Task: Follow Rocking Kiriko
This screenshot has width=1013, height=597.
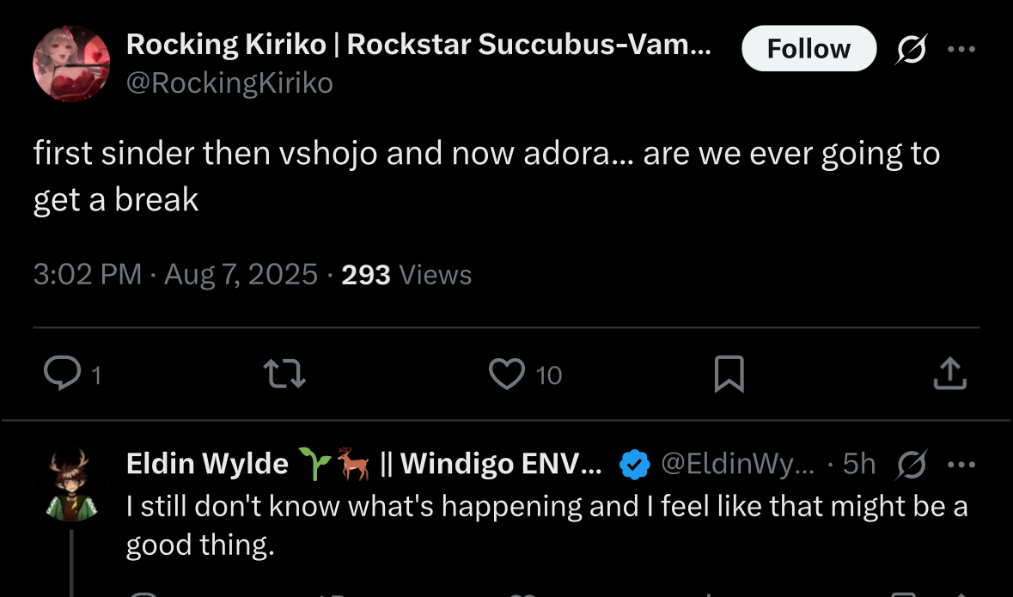Action: click(x=809, y=49)
